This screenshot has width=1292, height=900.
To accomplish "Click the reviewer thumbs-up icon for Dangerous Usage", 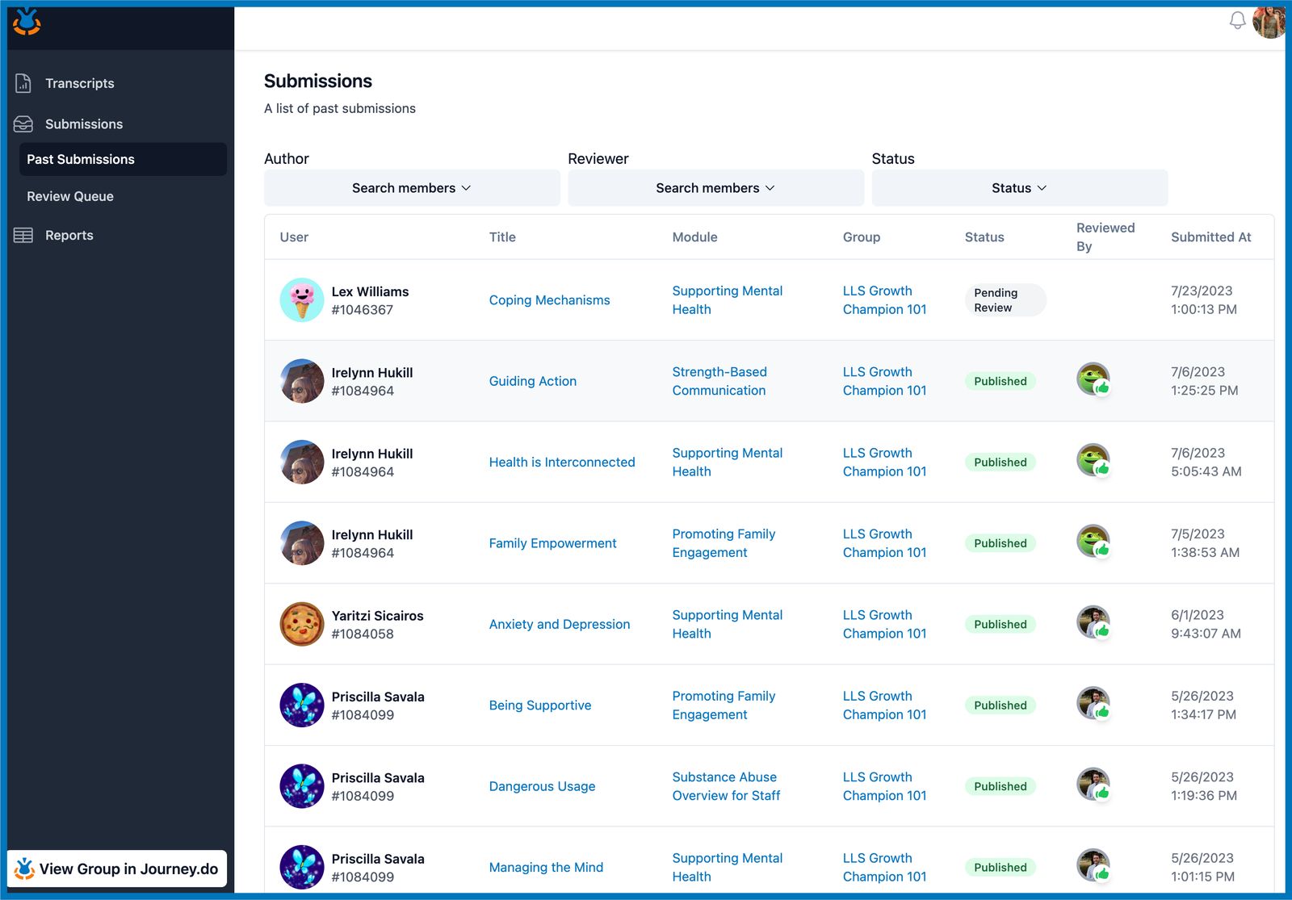I will 1093,785.
